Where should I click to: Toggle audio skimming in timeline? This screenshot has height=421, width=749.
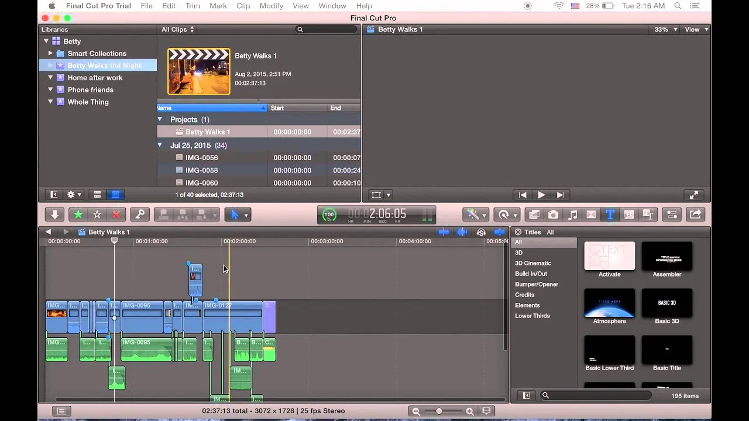click(x=462, y=232)
